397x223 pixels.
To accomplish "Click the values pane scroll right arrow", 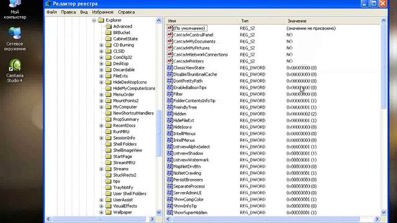I will [377, 219].
